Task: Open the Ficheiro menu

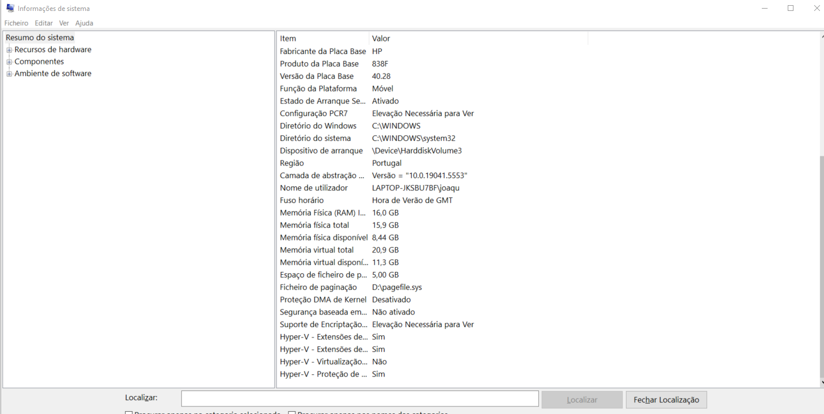Action: [x=16, y=23]
